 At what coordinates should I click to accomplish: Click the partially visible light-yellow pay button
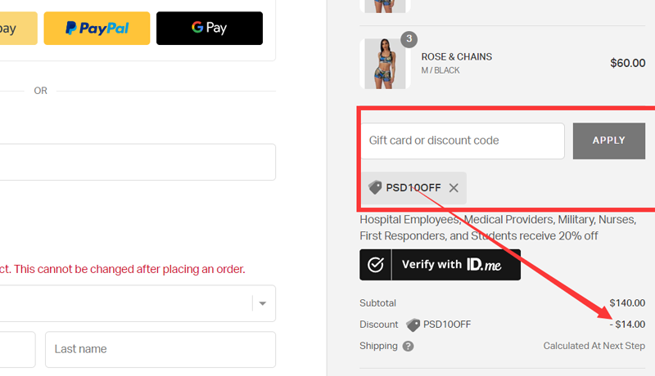pyautogui.click(x=18, y=28)
